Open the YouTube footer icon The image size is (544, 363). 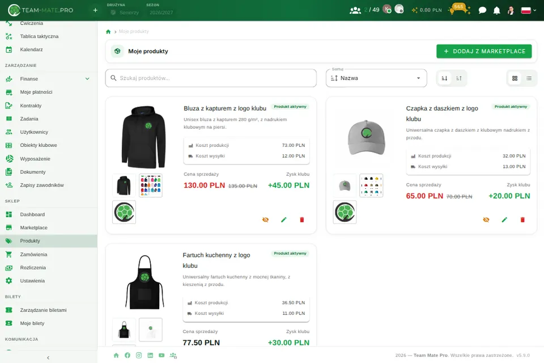click(161, 356)
